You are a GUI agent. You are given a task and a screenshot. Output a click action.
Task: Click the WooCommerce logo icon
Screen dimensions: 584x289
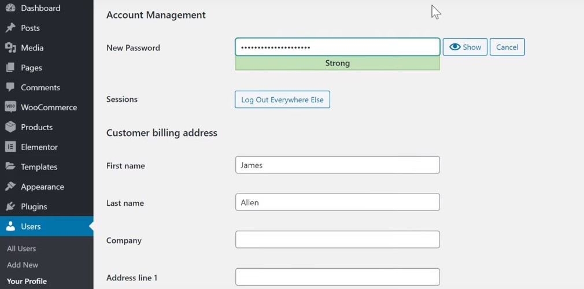pyautogui.click(x=10, y=107)
